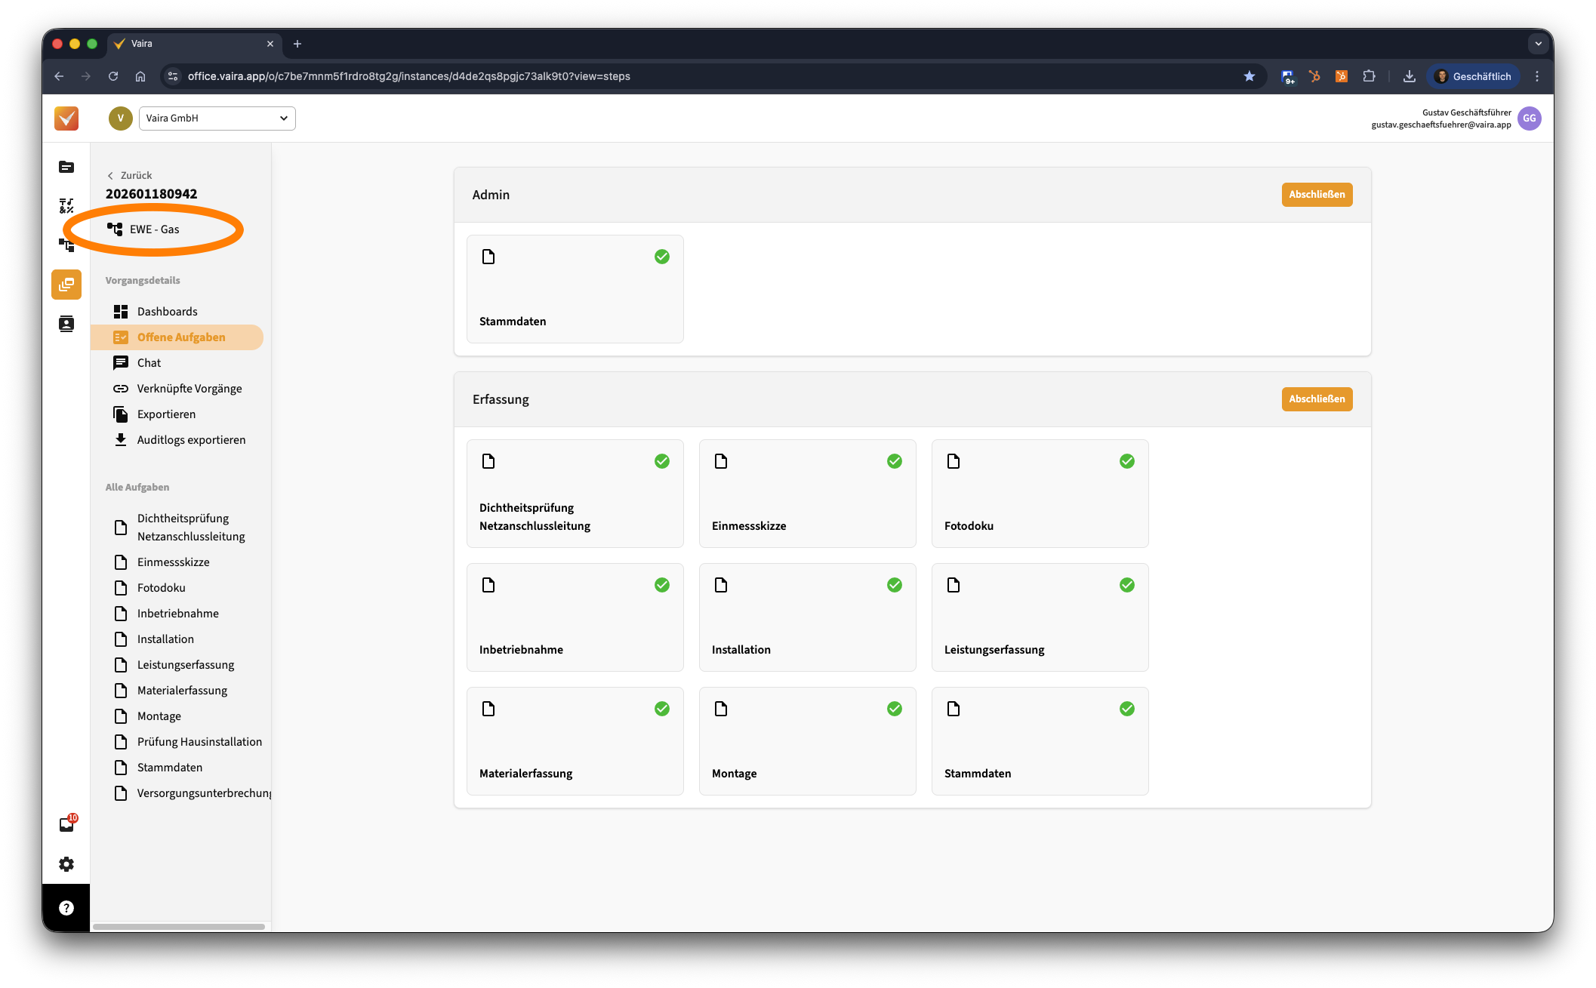This screenshot has height=988, width=1596.
Task: Click the GG user avatar
Action: (x=1529, y=118)
